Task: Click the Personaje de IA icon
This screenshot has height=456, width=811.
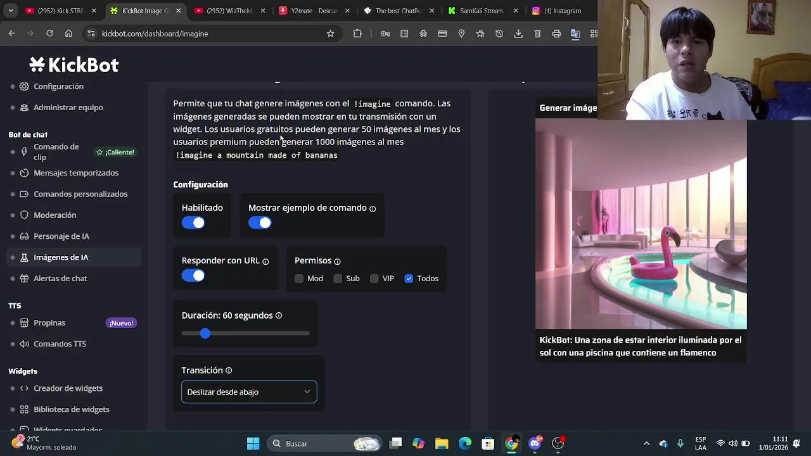Action: point(24,236)
